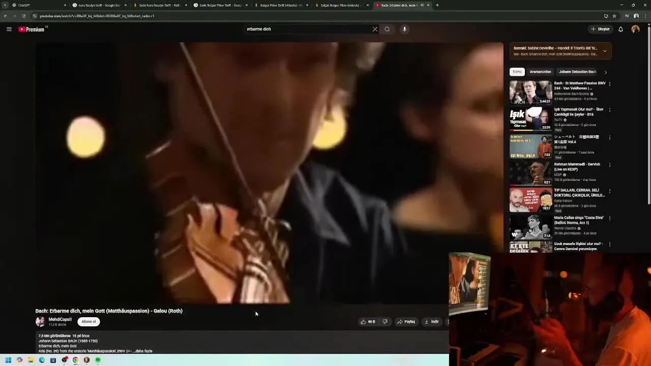
Task: Select the Johann Sebastian Bach filter chip
Action: pyautogui.click(x=577, y=72)
